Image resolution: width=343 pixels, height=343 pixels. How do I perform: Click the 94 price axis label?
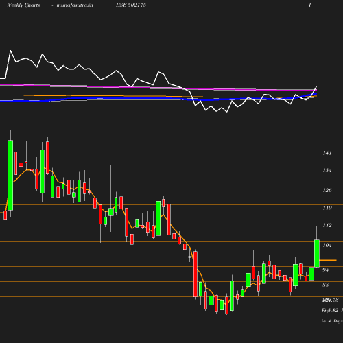pyautogui.click(x=325, y=270)
